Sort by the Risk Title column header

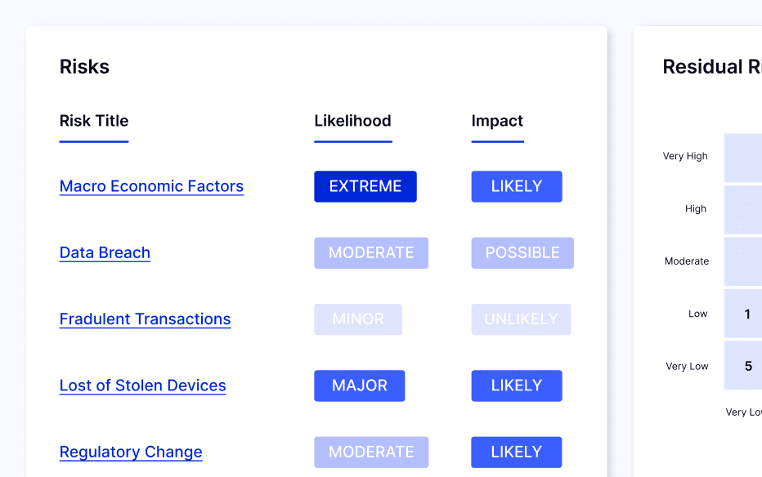click(94, 121)
